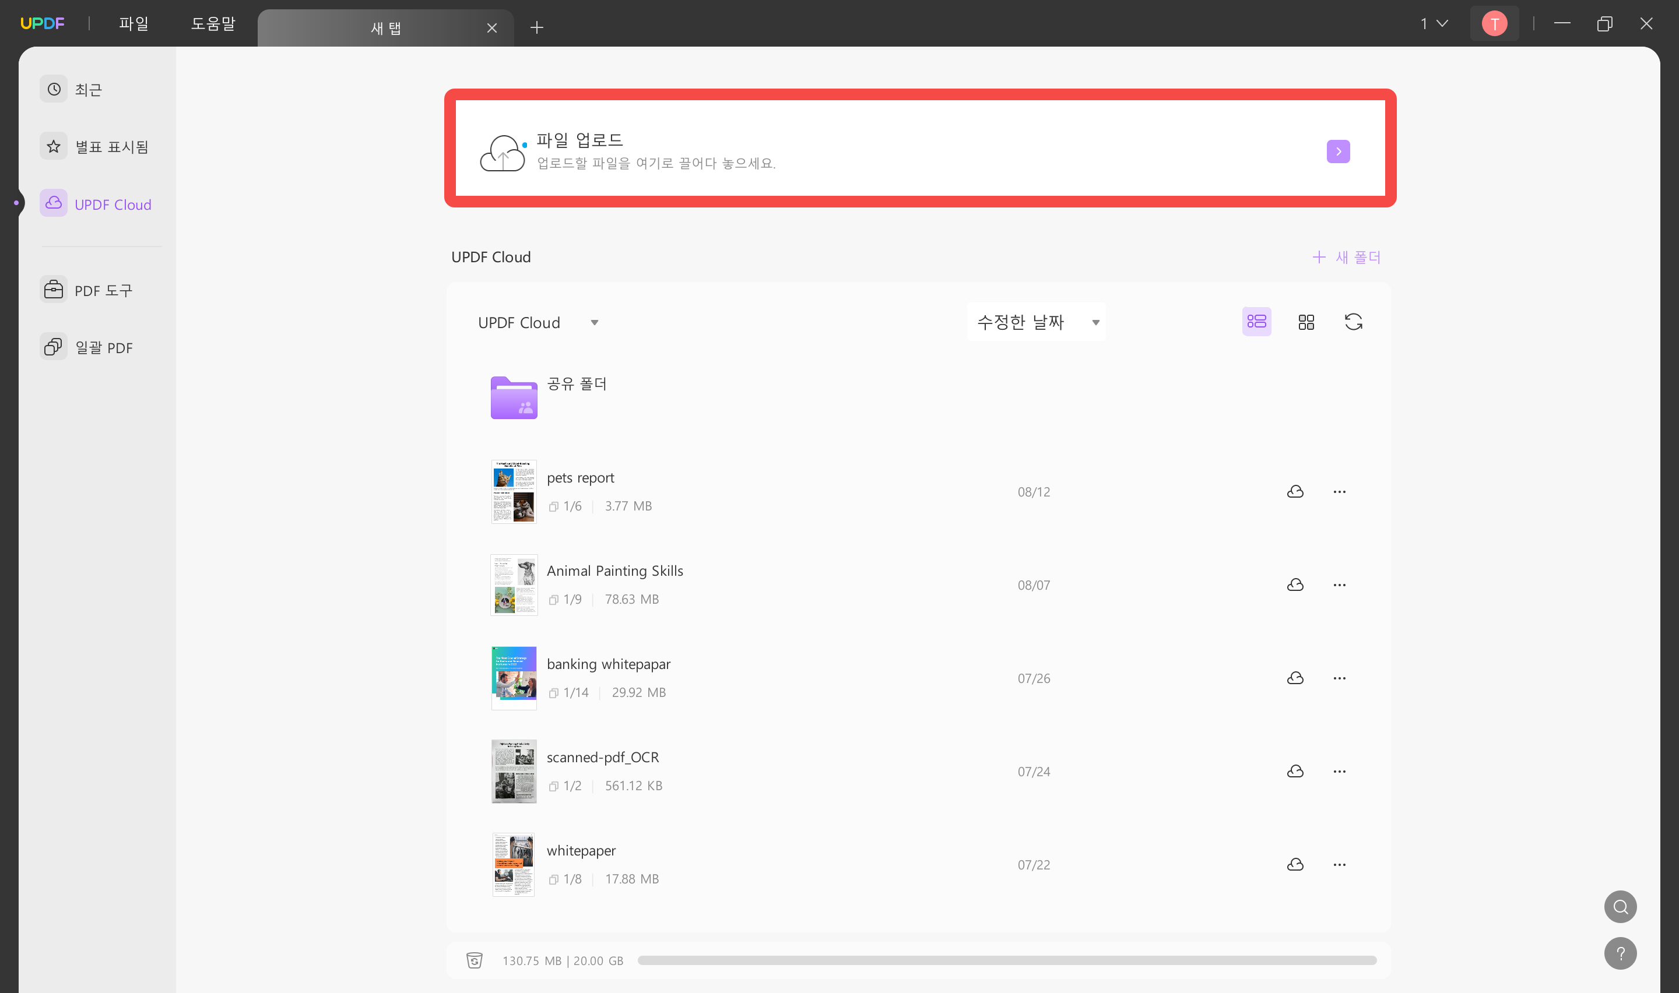
Task: Open the pets report thumbnail
Action: (x=513, y=492)
